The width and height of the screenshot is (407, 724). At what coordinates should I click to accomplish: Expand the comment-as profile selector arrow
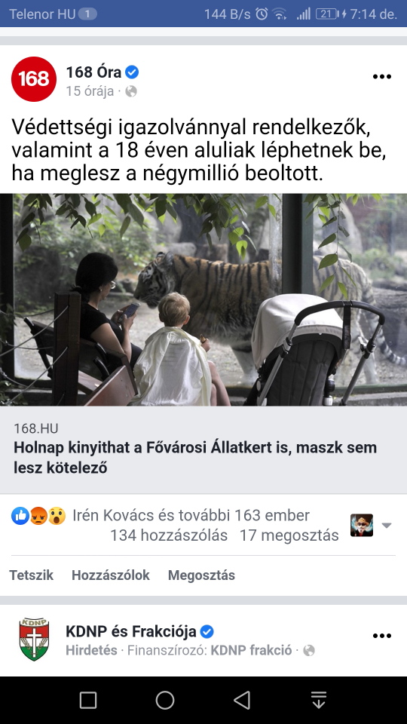[x=387, y=526]
